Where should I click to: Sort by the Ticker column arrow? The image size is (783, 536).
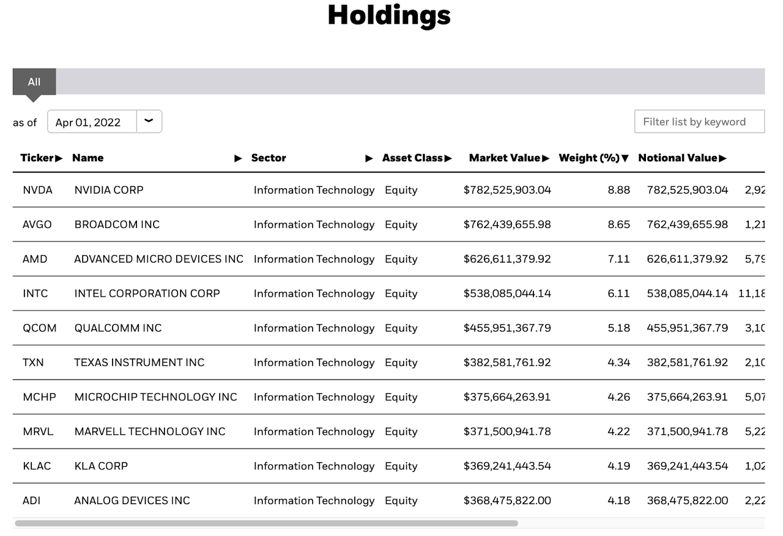[59, 158]
